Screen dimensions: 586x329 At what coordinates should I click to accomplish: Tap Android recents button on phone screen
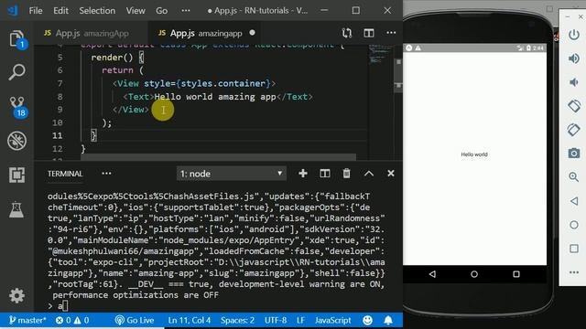(x=516, y=274)
